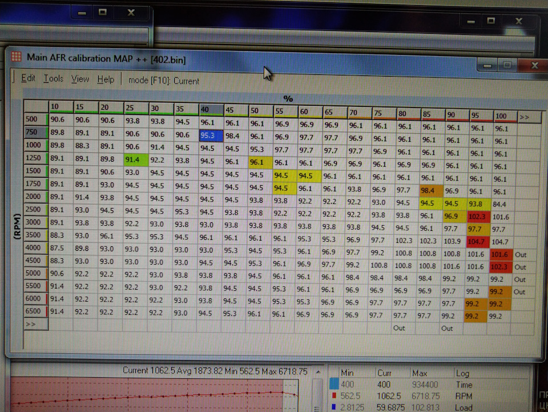The width and height of the screenshot is (548, 412).
Task: Open the Help menu
Action: [x=106, y=80]
